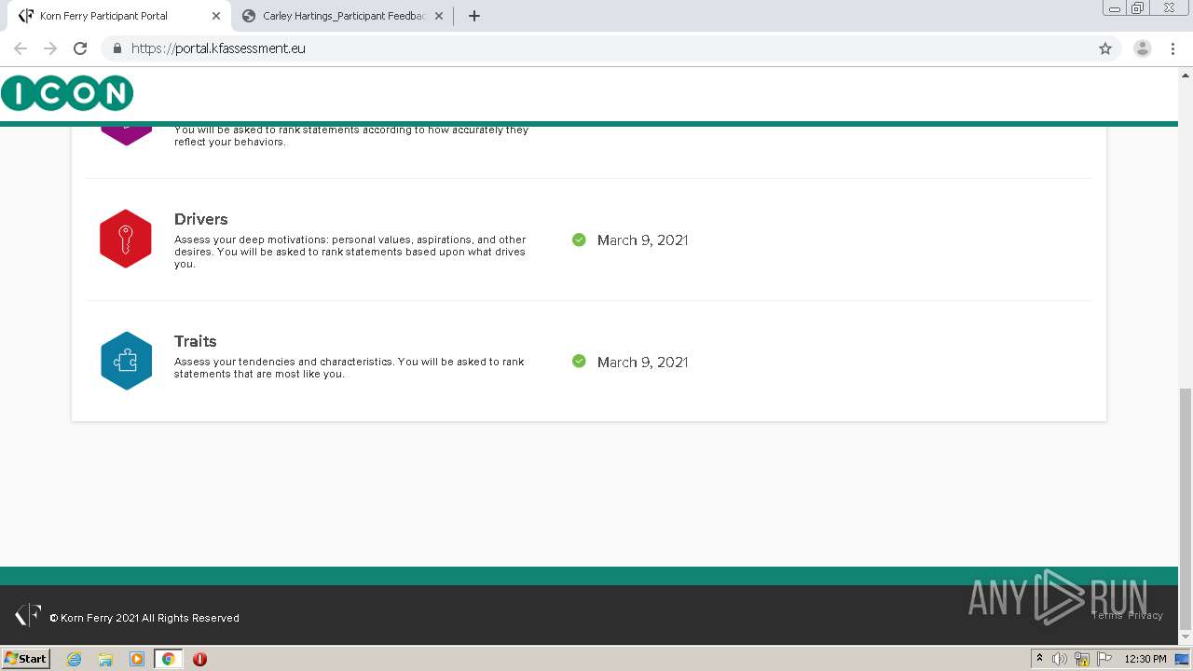This screenshot has width=1193, height=671.
Task: Click the green checkmark beside Traits date
Action: pos(579,361)
